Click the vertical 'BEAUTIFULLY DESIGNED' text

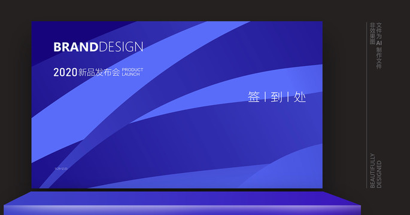376,171
